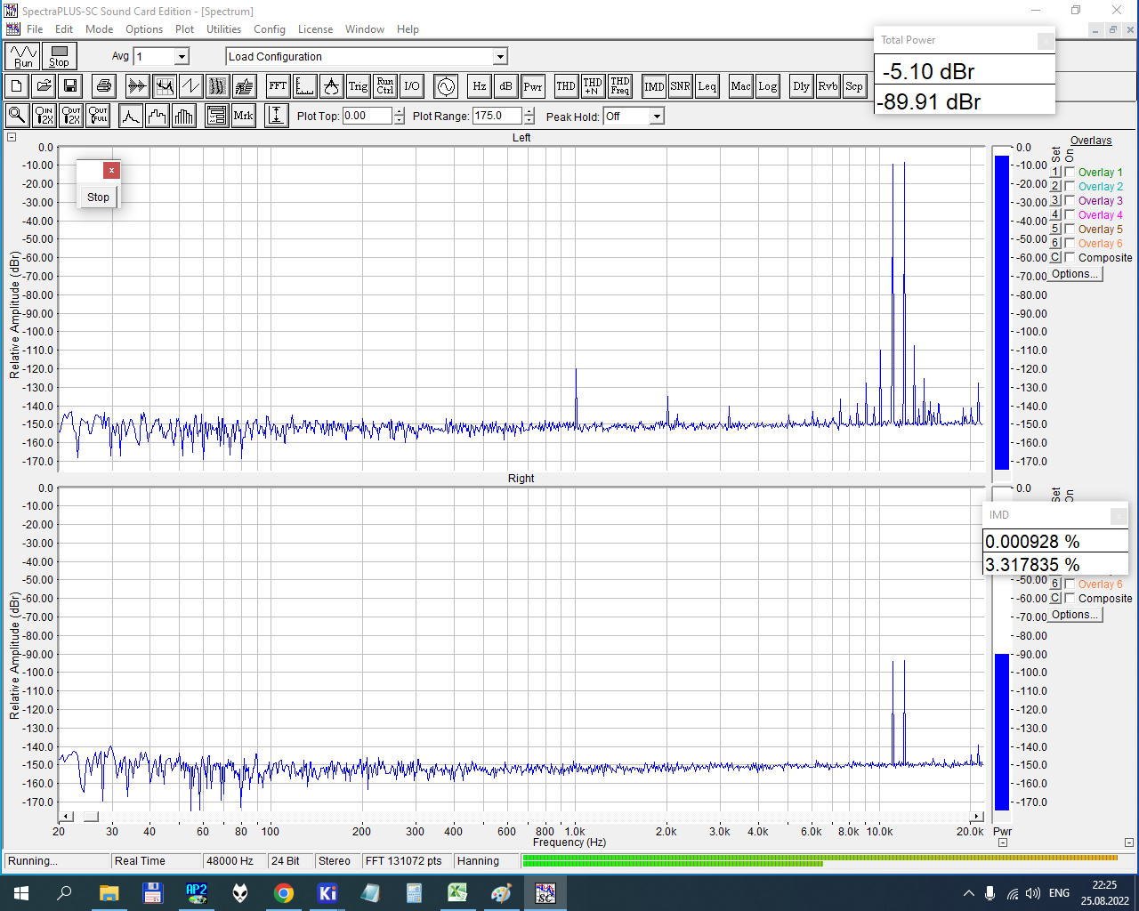Open the Peak Hold dropdown
Viewport: 1139px width, 911px height.
pos(656,117)
